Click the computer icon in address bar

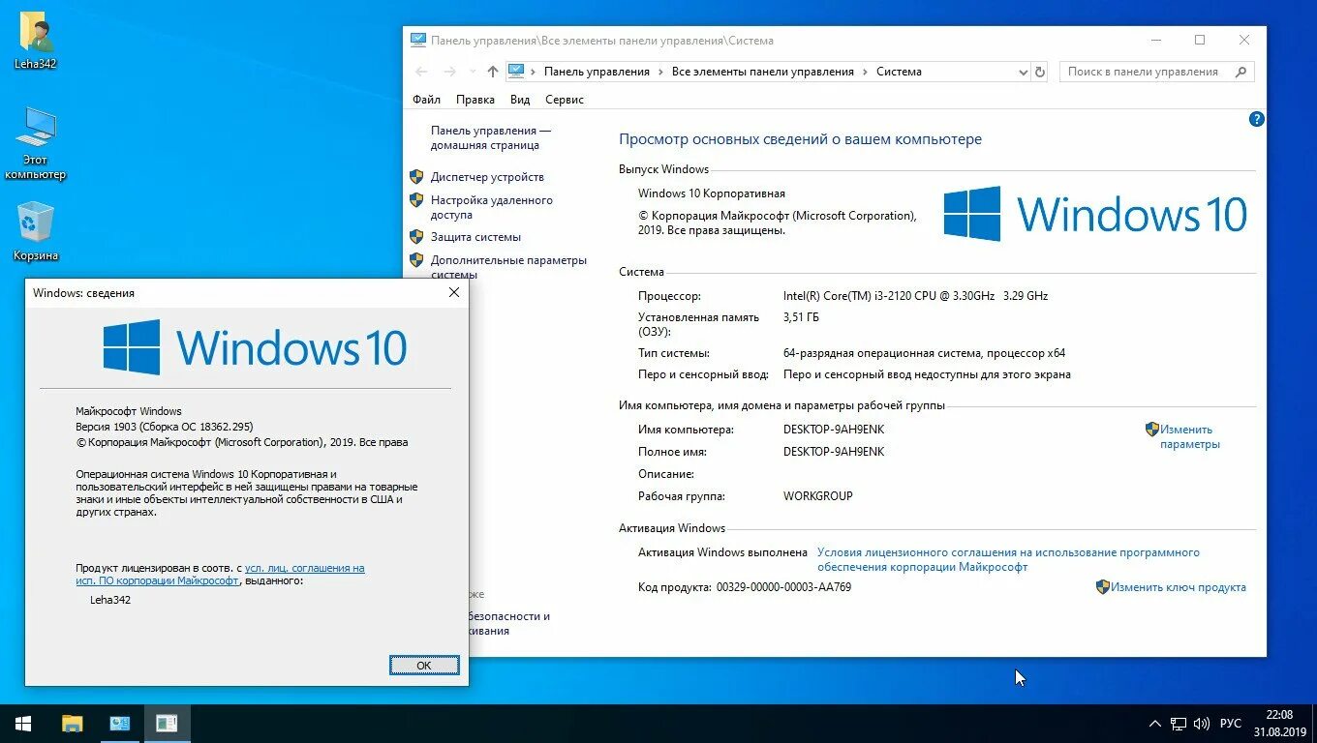coord(516,72)
